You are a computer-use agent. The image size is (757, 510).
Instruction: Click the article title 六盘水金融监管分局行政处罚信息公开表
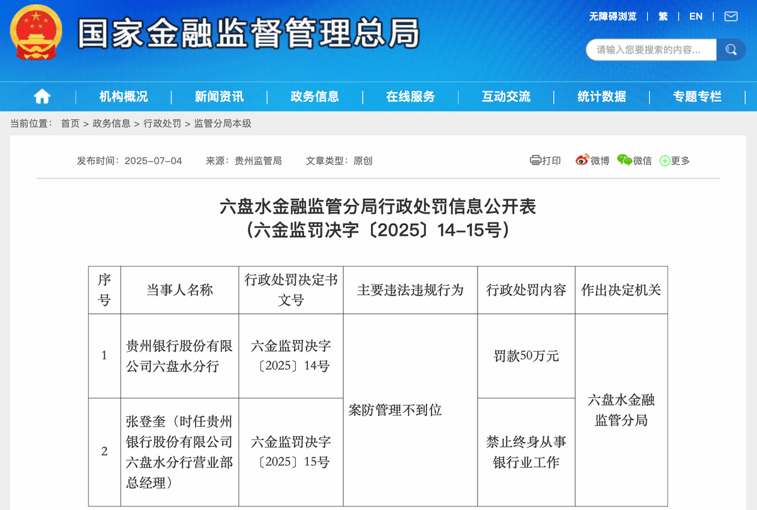pyautogui.click(x=378, y=206)
